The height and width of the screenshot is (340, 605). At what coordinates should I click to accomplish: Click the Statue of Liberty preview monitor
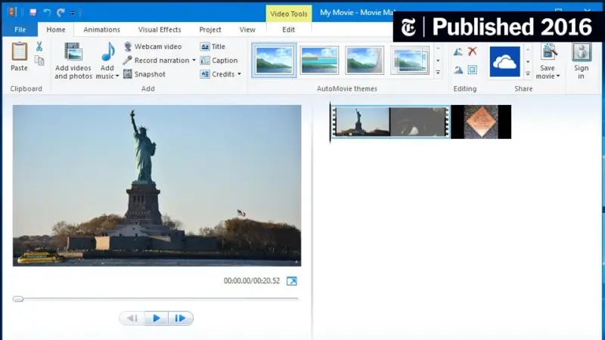coord(157,185)
